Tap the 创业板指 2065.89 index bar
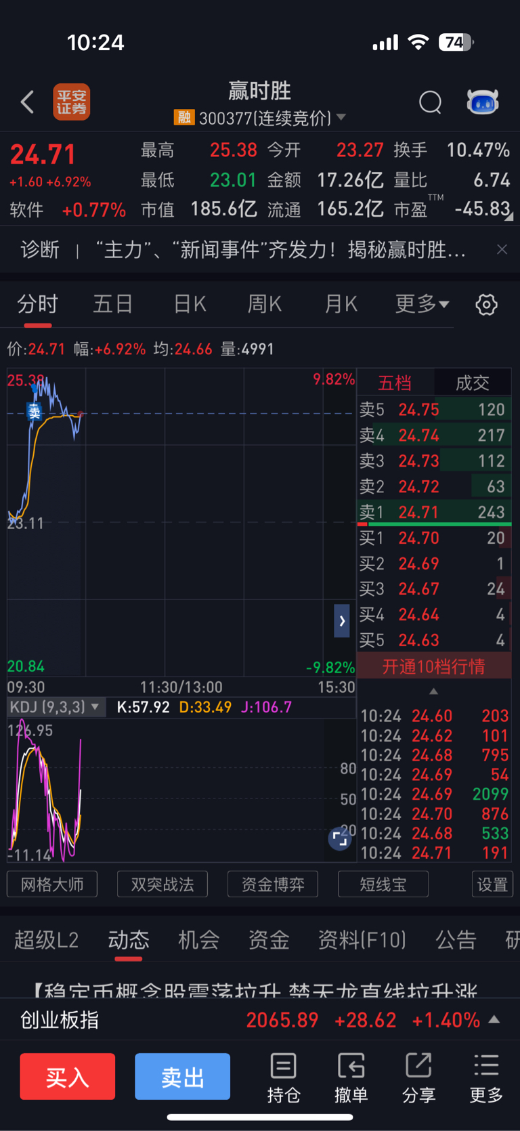The height and width of the screenshot is (1131, 520). coord(260,1020)
